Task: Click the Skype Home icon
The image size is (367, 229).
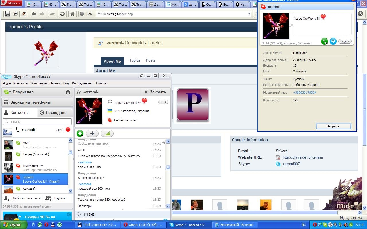Action: 68,92
